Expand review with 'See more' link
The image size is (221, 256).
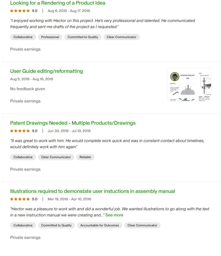click(x=114, y=215)
